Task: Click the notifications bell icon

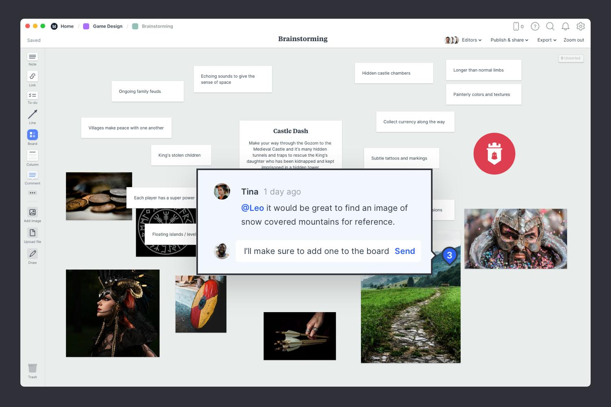Action: 565,26
